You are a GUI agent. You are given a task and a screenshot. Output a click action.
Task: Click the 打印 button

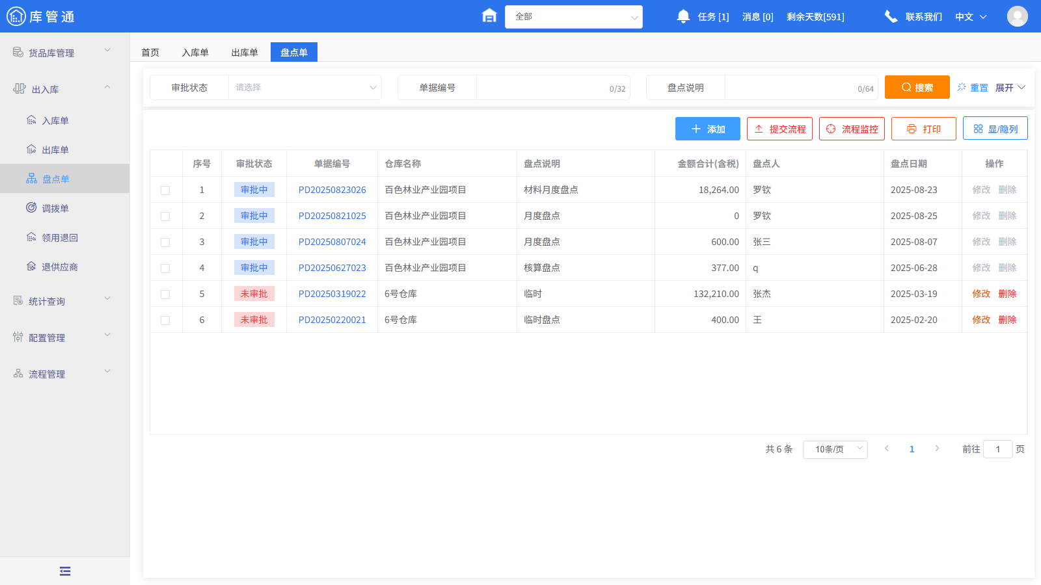[x=924, y=129]
